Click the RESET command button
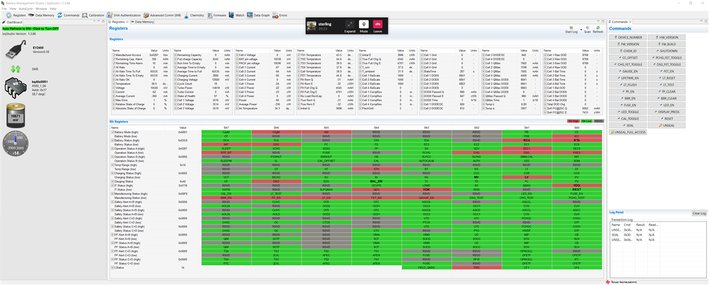Screen dimensions: 709x285 (x=667, y=118)
